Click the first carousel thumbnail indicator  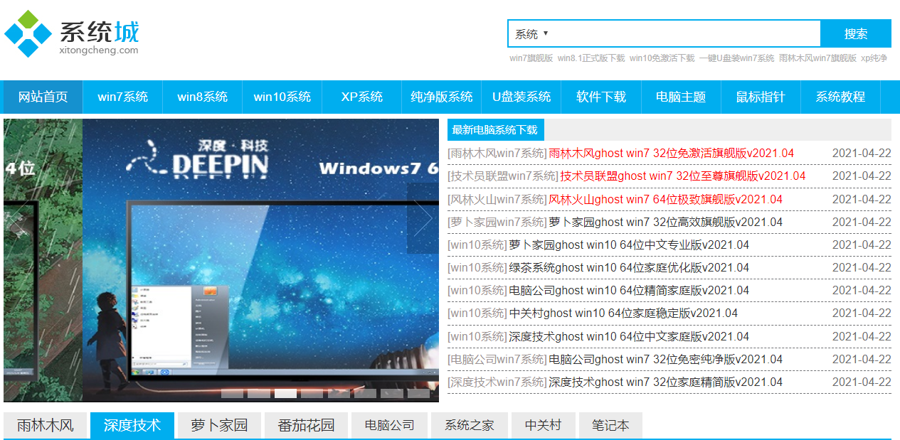pyautogui.click(x=233, y=393)
